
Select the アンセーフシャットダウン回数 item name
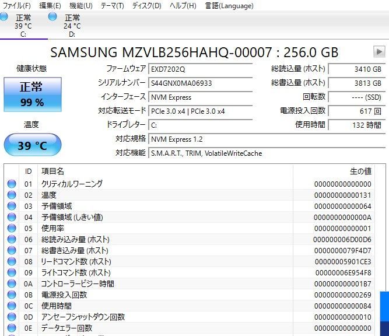[83, 317]
